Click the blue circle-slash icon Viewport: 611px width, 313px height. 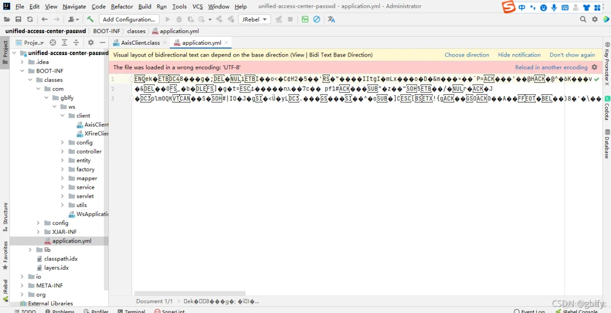click(317, 19)
